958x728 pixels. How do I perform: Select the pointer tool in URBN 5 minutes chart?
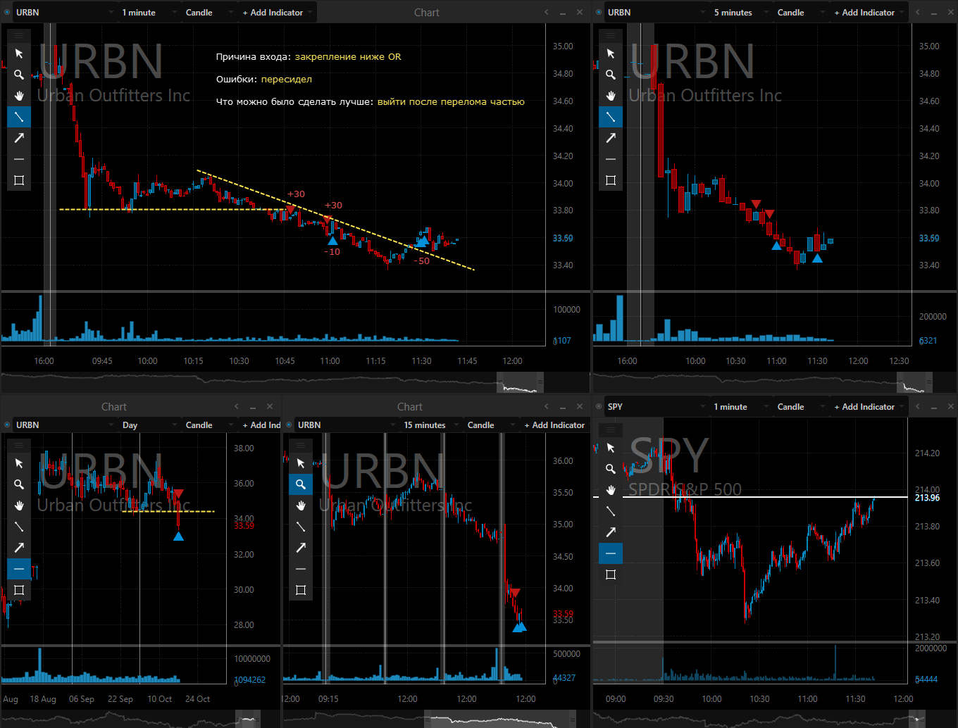(x=611, y=54)
